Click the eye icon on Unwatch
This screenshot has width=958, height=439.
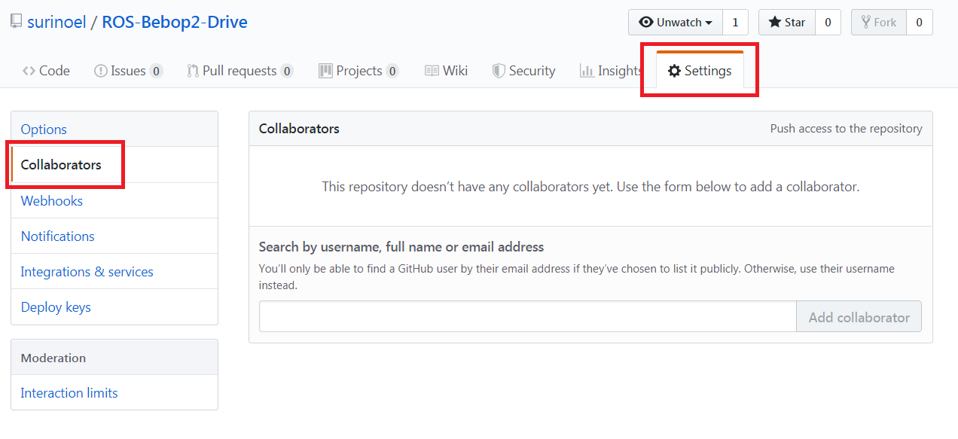coord(645,23)
